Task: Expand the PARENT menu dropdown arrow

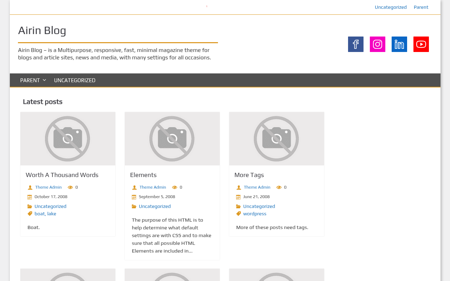Action: [x=44, y=80]
